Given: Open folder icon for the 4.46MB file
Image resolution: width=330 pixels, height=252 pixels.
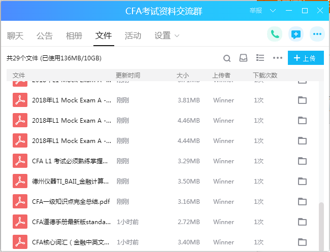Looking at the screenshot, I should pyautogui.click(x=302, y=121).
